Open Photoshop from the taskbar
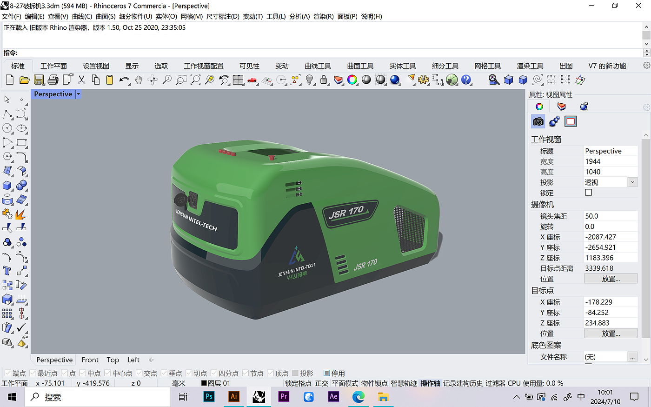The width and height of the screenshot is (651, 407). [209, 397]
